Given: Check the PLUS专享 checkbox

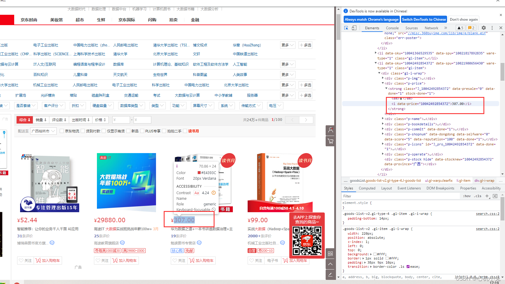Looking at the screenshot, I should [x=142, y=131].
